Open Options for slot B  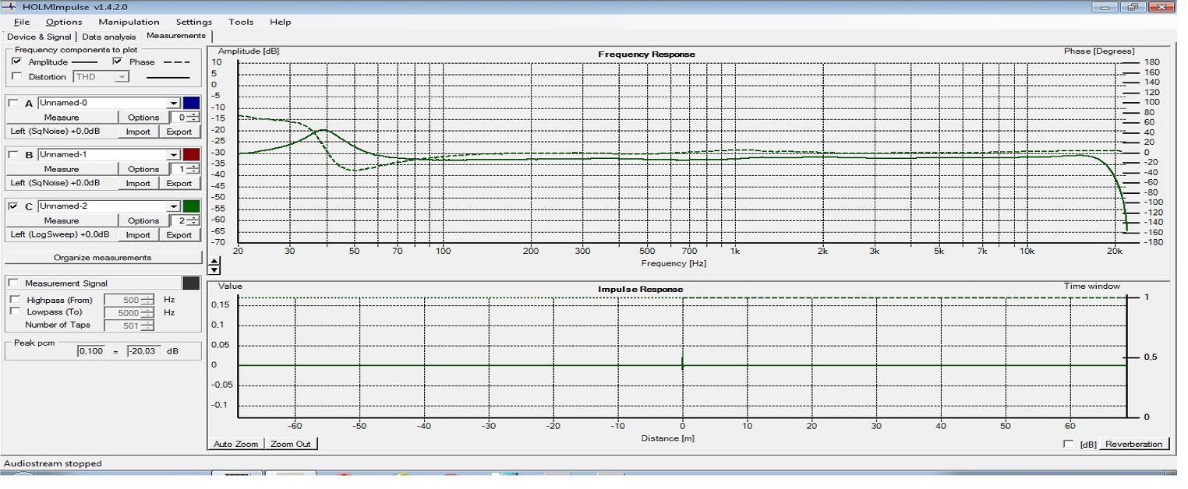[x=143, y=169]
